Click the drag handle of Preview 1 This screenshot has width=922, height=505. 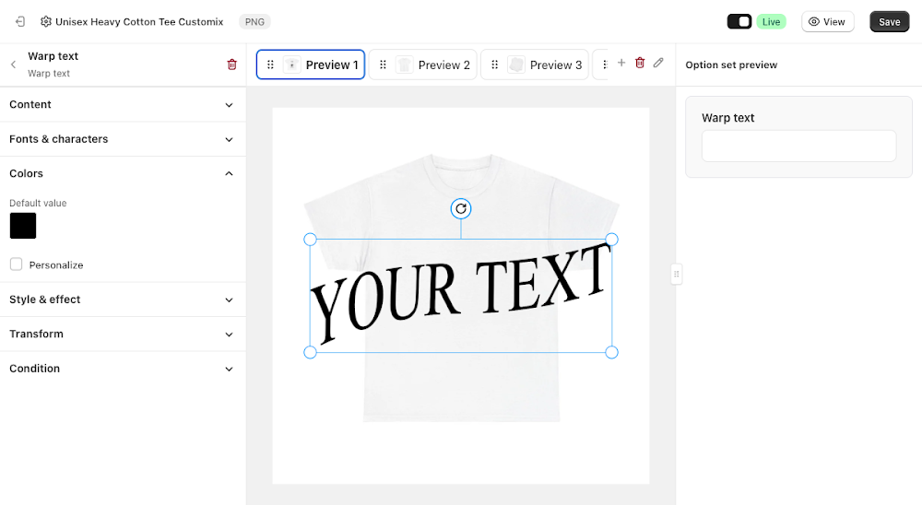point(270,65)
